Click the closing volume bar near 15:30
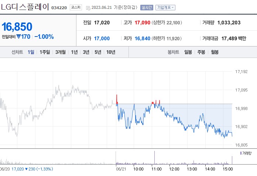Viewport: 257px width, 176px height. click(x=232, y=160)
